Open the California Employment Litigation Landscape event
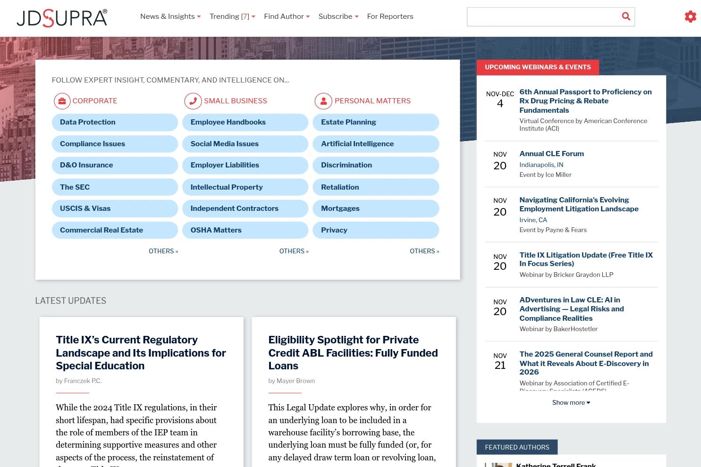This screenshot has width=701, height=467. 579,204
